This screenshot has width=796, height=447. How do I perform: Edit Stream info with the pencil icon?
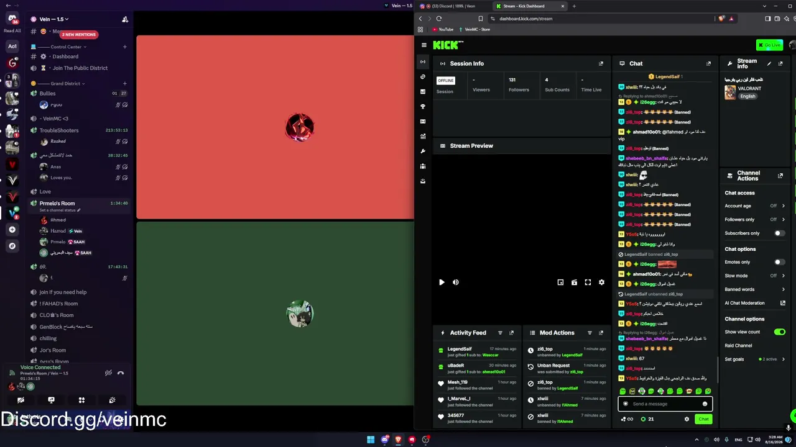pyautogui.click(x=769, y=63)
